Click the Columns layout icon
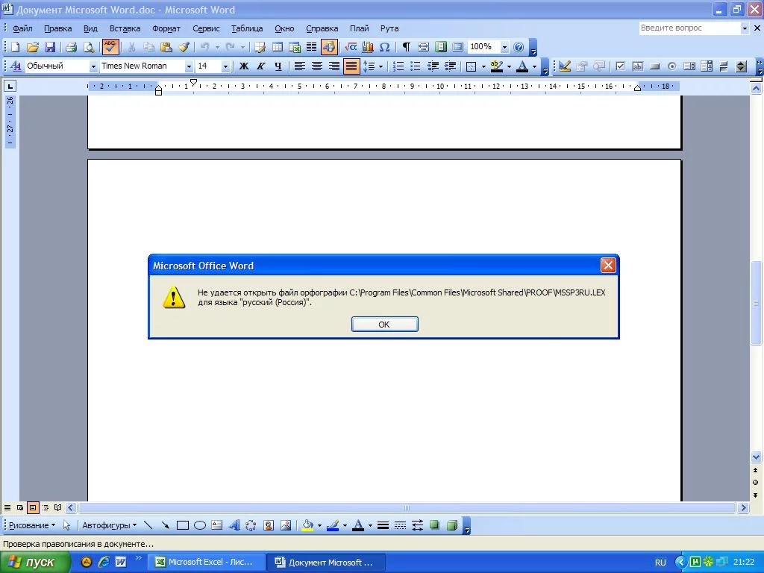764x573 pixels. pos(311,47)
